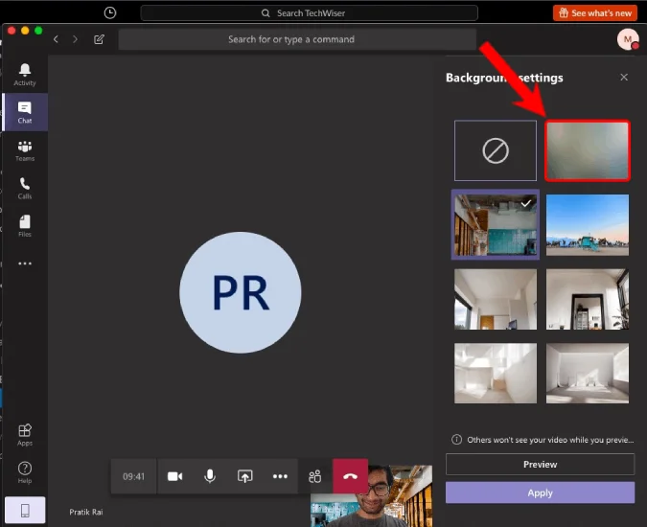Start a new chat with compose icon
This screenshot has width=647, height=527.
click(x=99, y=39)
